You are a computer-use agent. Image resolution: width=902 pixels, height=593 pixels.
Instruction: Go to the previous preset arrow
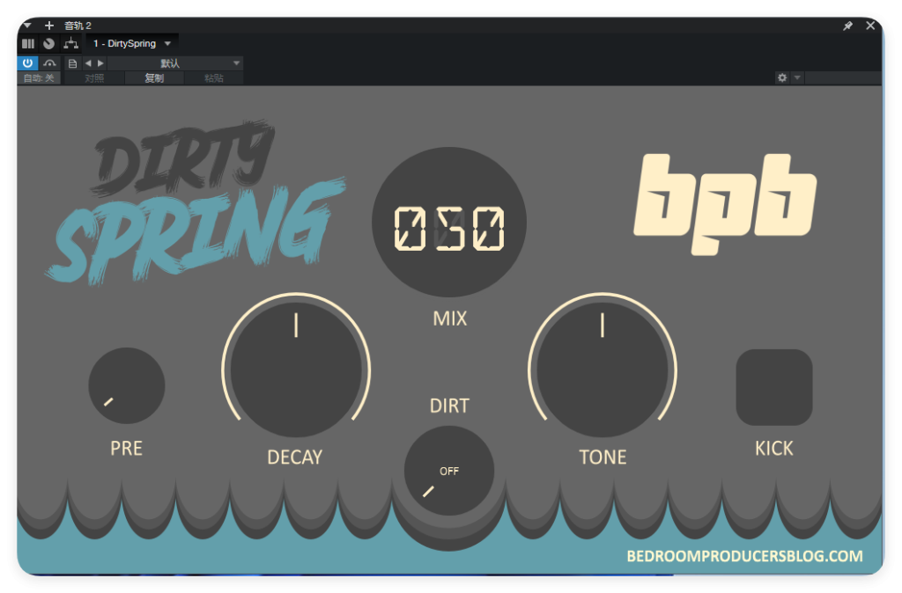[88, 63]
